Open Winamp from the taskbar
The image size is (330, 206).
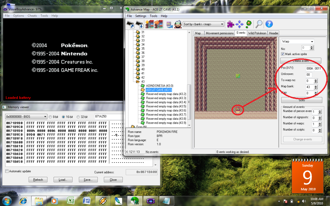[x=102, y=201]
